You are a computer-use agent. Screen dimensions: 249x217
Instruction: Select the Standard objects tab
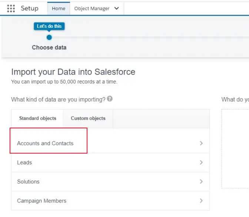tap(37, 118)
